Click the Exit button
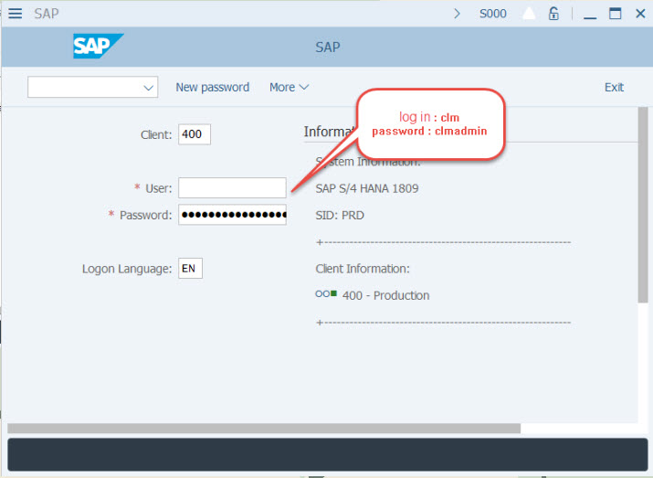This screenshot has width=653, height=478. [614, 87]
